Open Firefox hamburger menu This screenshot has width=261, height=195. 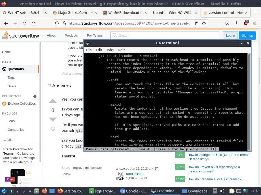[255, 23]
